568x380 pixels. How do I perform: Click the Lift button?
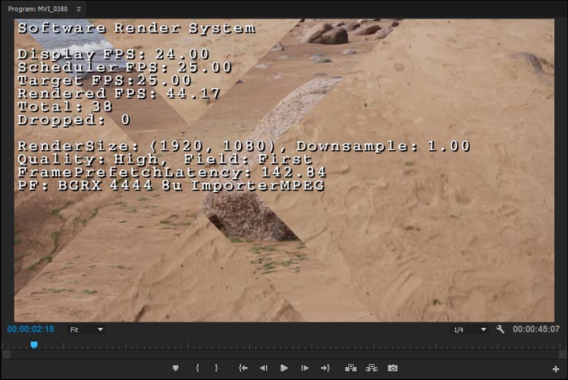tap(351, 368)
